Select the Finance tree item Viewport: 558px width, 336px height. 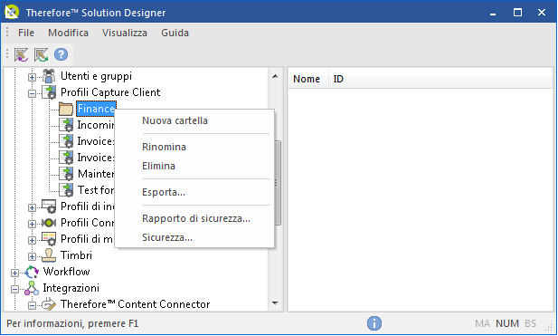click(96, 109)
